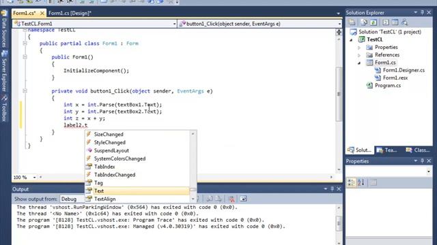437x245 pixels.
Task: Click code editor vertical scrollbar thumb
Action: [x=339, y=94]
